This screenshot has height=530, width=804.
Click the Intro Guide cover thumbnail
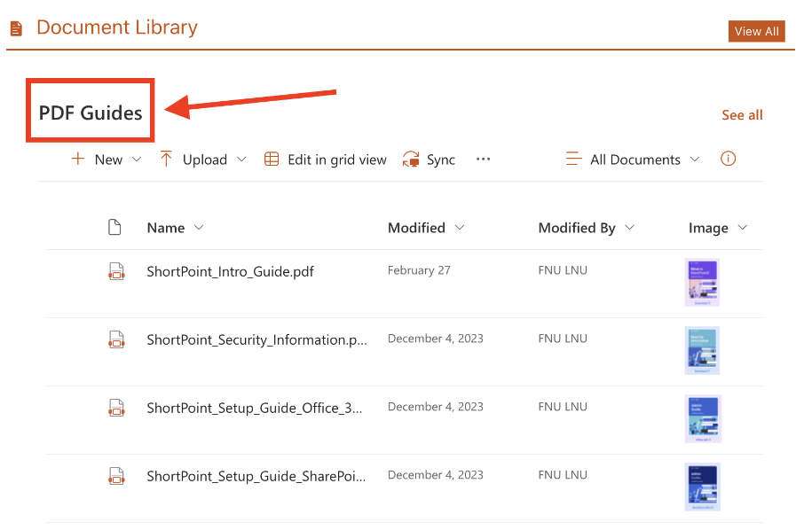(702, 282)
